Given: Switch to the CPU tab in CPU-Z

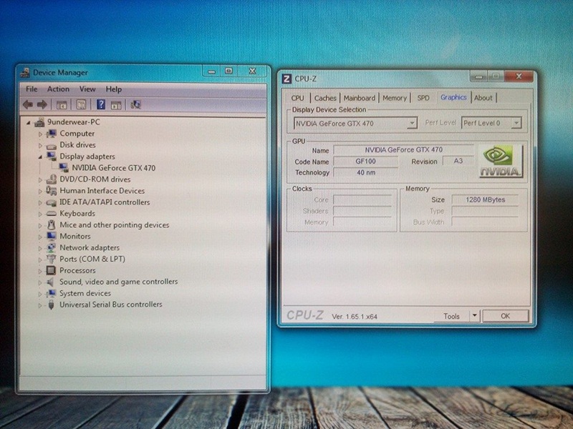Looking at the screenshot, I should point(297,98).
